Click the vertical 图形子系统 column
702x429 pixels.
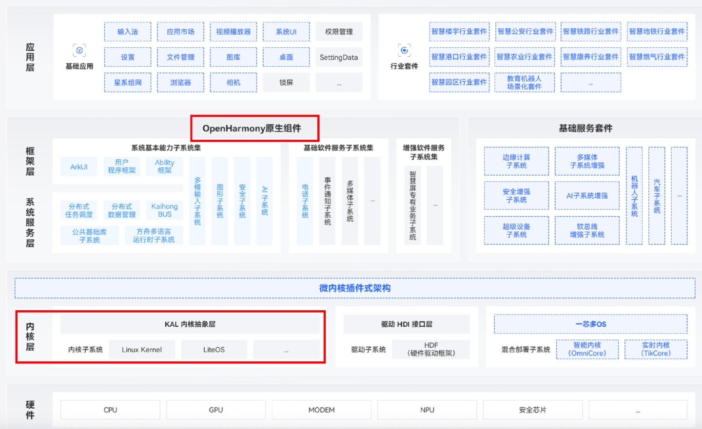pos(220,201)
